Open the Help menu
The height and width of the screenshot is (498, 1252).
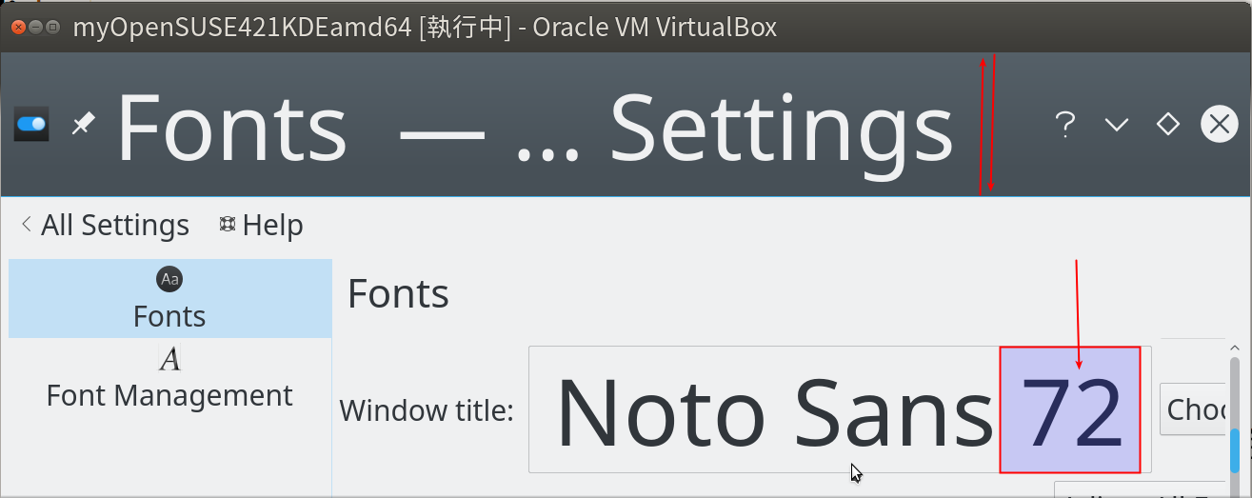261,225
